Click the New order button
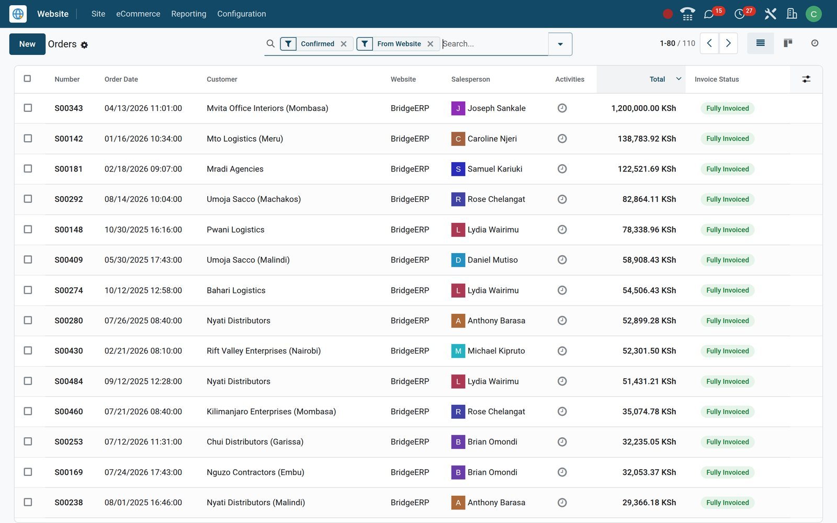837x523 pixels. [x=27, y=44]
